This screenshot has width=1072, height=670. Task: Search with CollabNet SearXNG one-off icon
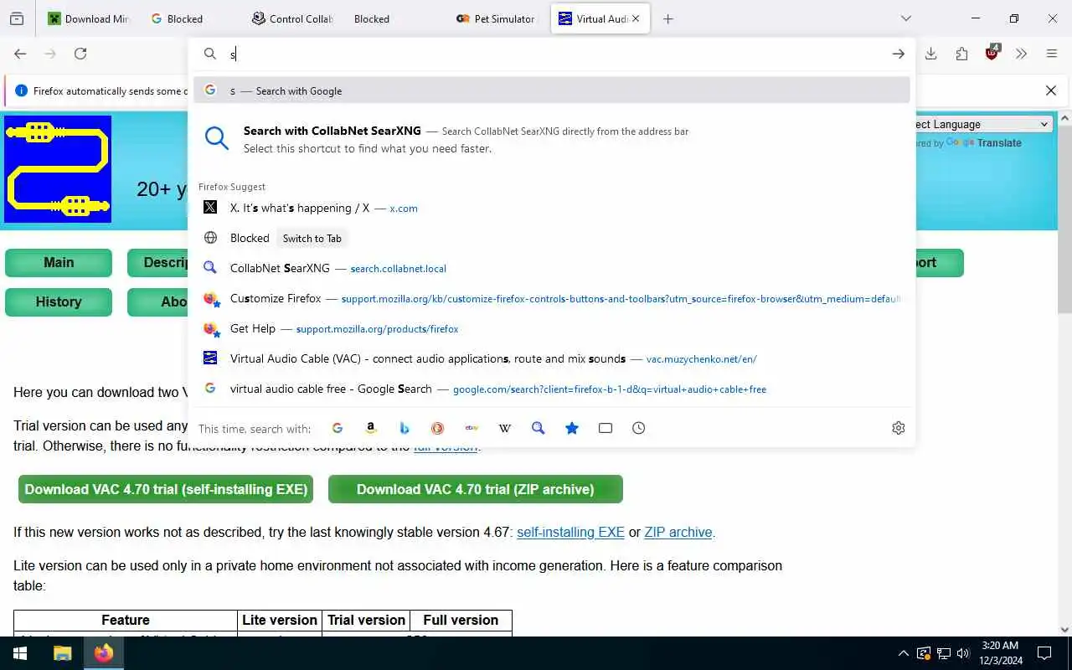tap(539, 428)
